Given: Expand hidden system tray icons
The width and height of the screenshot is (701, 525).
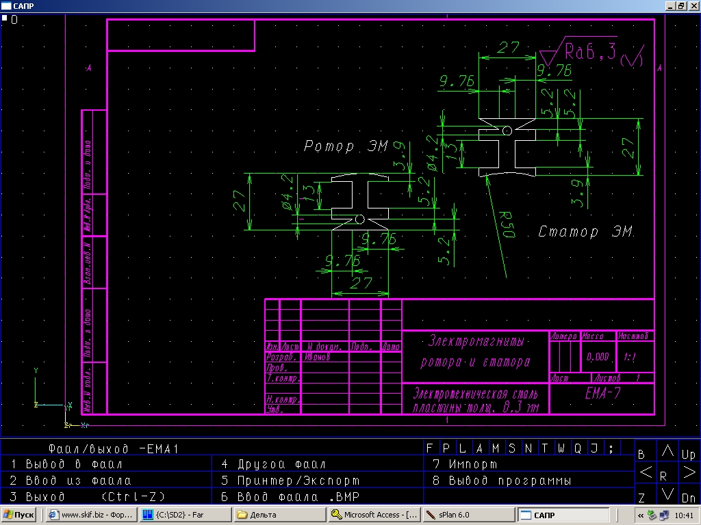Looking at the screenshot, I should click(641, 515).
